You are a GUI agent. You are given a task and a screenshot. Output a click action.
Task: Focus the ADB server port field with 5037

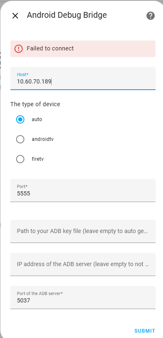[83, 298]
